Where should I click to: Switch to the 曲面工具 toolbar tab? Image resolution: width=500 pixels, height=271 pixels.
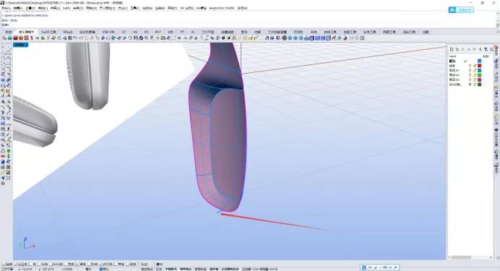pyautogui.click(x=350, y=32)
